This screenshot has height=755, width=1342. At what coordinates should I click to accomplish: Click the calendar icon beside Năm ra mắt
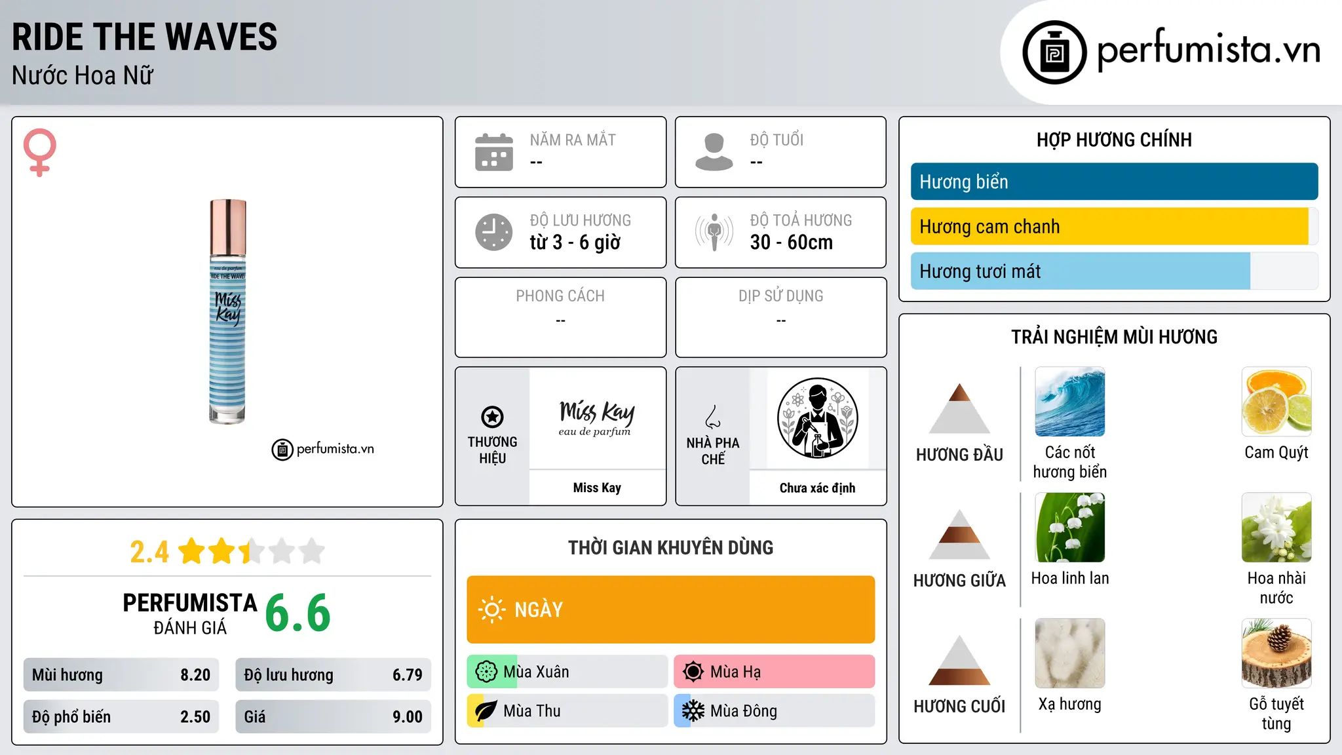click(494, 152)
